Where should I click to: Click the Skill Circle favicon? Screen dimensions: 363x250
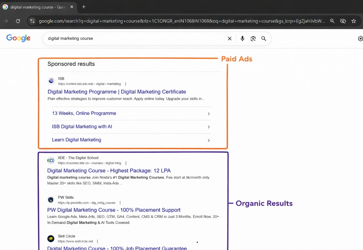pos(51,238)
